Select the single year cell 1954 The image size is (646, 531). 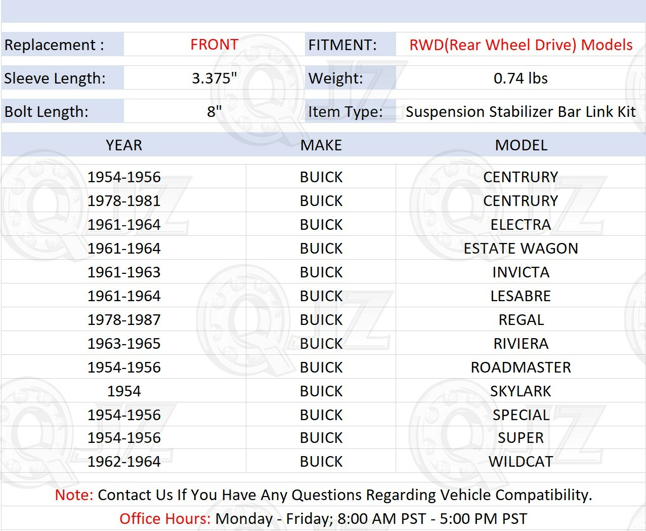click(x=124, y=391)
